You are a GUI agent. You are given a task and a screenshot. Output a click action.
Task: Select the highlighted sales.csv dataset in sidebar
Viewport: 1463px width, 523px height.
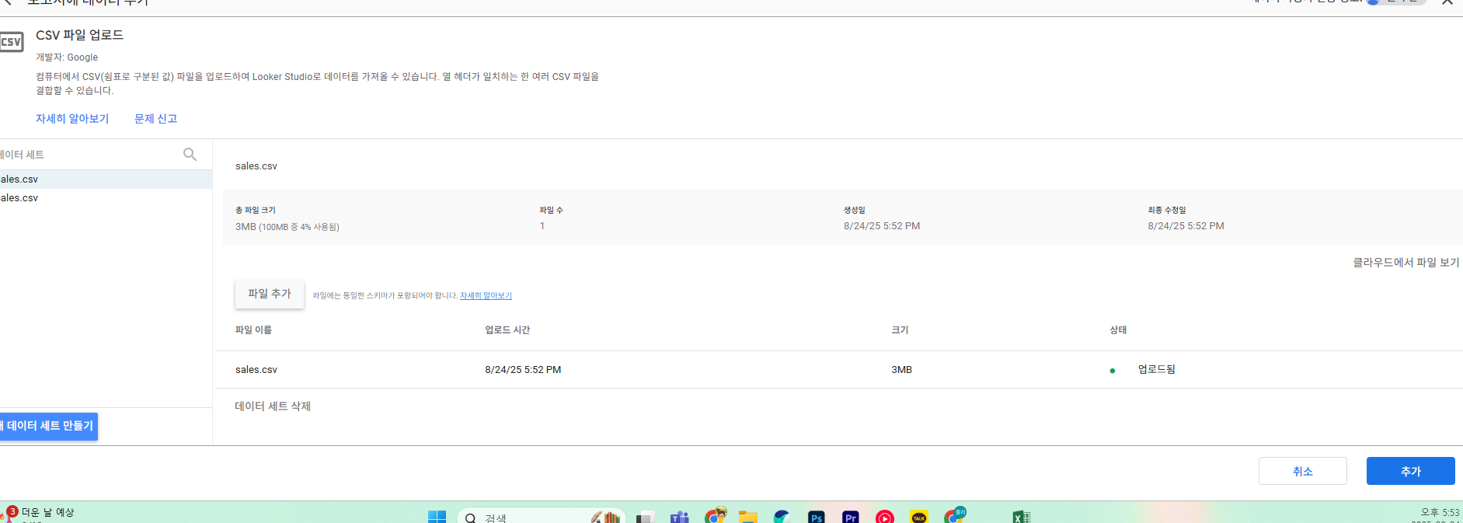pyautogui.click(x=106, y=179)
